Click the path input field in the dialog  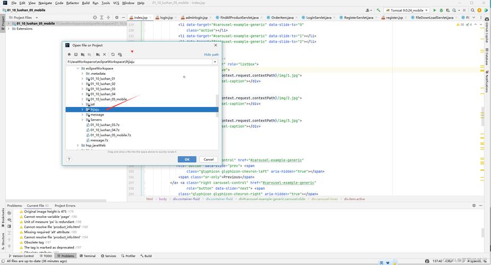[x=139, y=62]
